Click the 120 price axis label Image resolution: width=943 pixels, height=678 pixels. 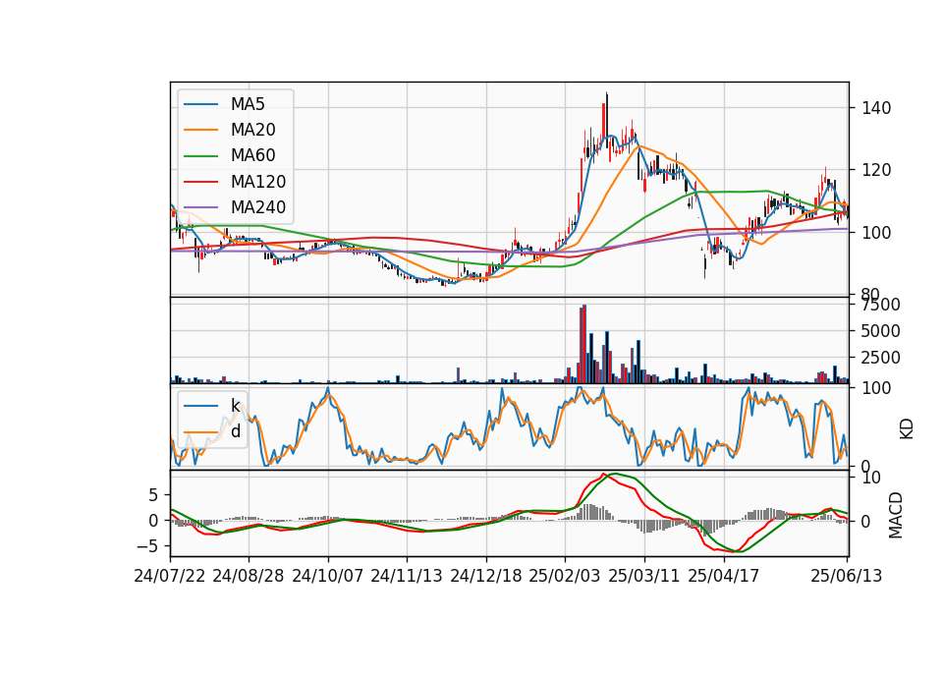click(x=876, y=170)
